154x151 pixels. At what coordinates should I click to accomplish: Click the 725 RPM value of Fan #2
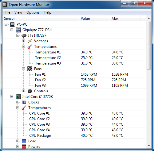(x=88, y=80)
